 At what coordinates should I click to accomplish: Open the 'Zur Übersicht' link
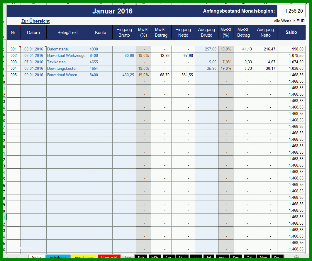(35, 21)
